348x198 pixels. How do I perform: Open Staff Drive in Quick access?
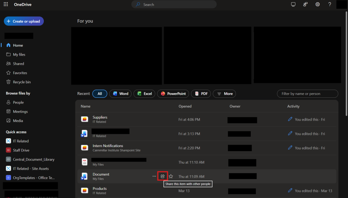tap(21, 150)
